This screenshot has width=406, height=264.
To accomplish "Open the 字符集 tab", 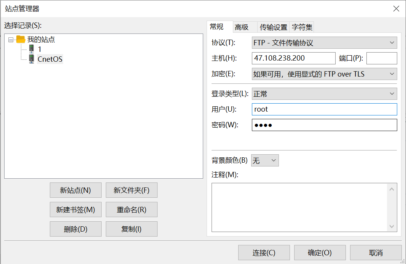I will [302, 27].
